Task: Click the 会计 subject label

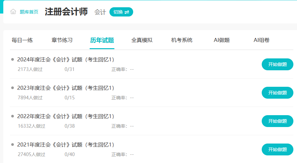Action: point(100,12)
